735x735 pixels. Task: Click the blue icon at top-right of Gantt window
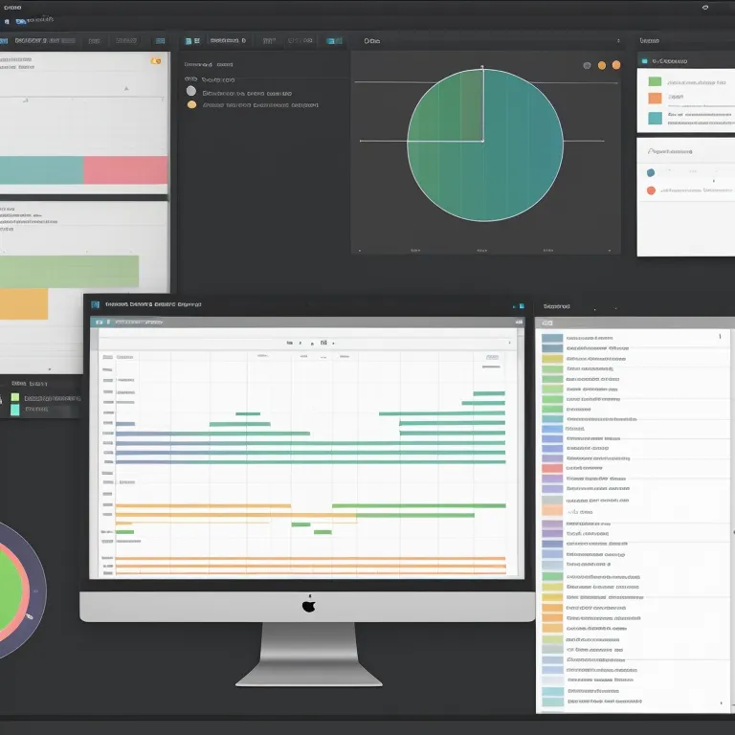tap(518, 306)
